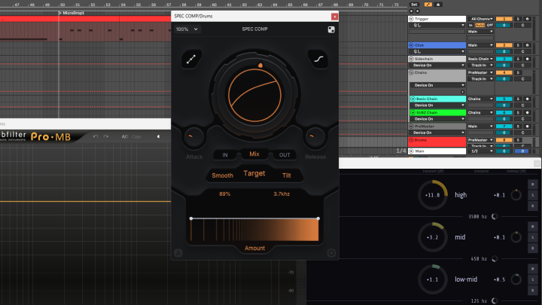Click the MicroDrop1 locator marker
Image resolution: width=542 pixels, height=305 pixels.
pyautogui.click(x=72, y=13)
